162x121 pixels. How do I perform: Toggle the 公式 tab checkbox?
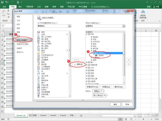click(x=89, y=68)
